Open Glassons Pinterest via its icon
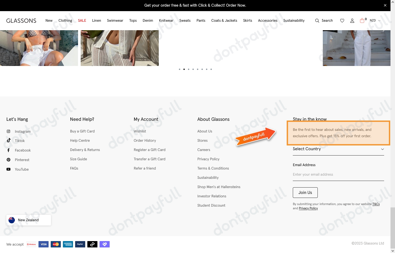395x253 pixels. pos(8,159)
